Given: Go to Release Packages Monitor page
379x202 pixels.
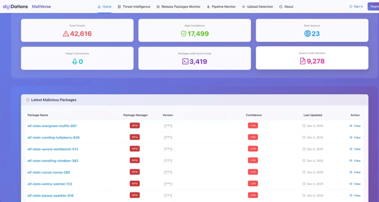Looking at the screenshot, I should (178, 7).
